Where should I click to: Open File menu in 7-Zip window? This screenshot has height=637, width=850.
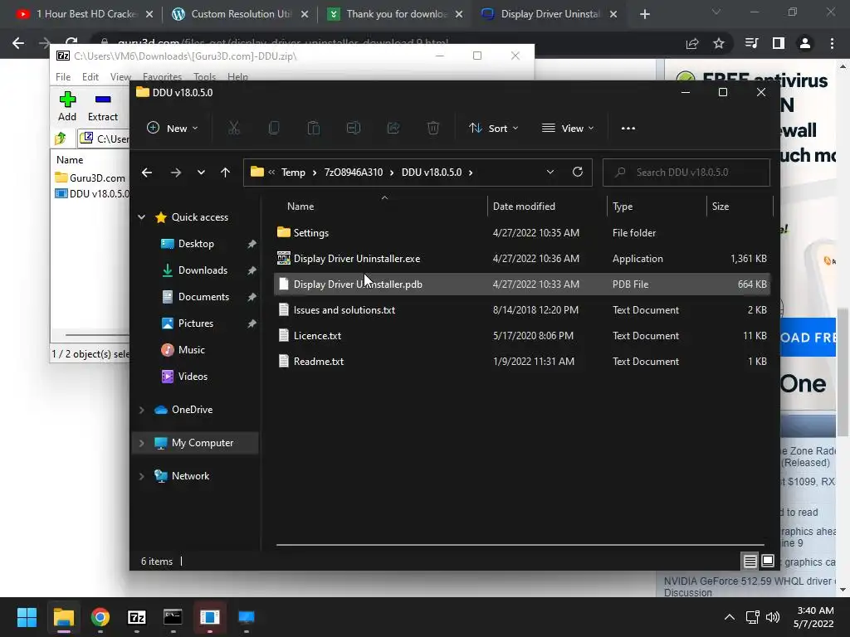63,77
